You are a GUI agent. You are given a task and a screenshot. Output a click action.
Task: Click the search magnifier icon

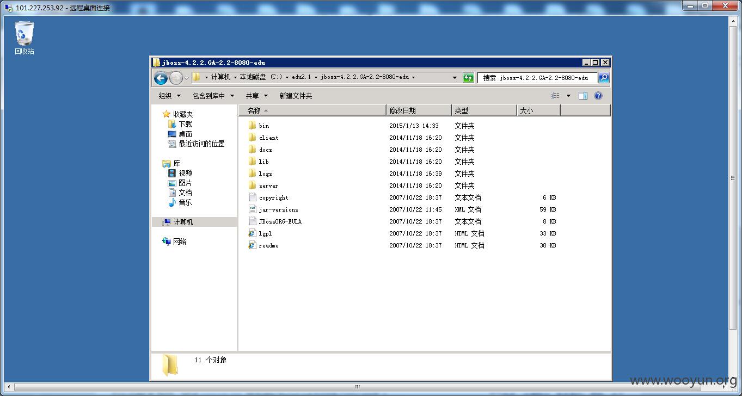pyautogui.click(x=604, y=78)
